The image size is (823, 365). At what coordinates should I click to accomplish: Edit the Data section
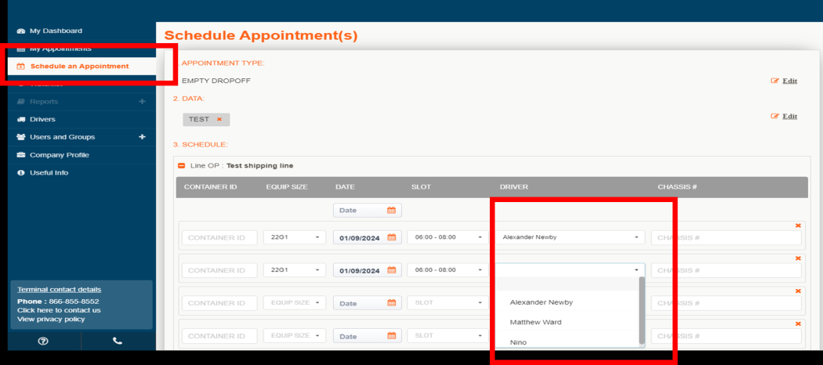pos(790,116)
